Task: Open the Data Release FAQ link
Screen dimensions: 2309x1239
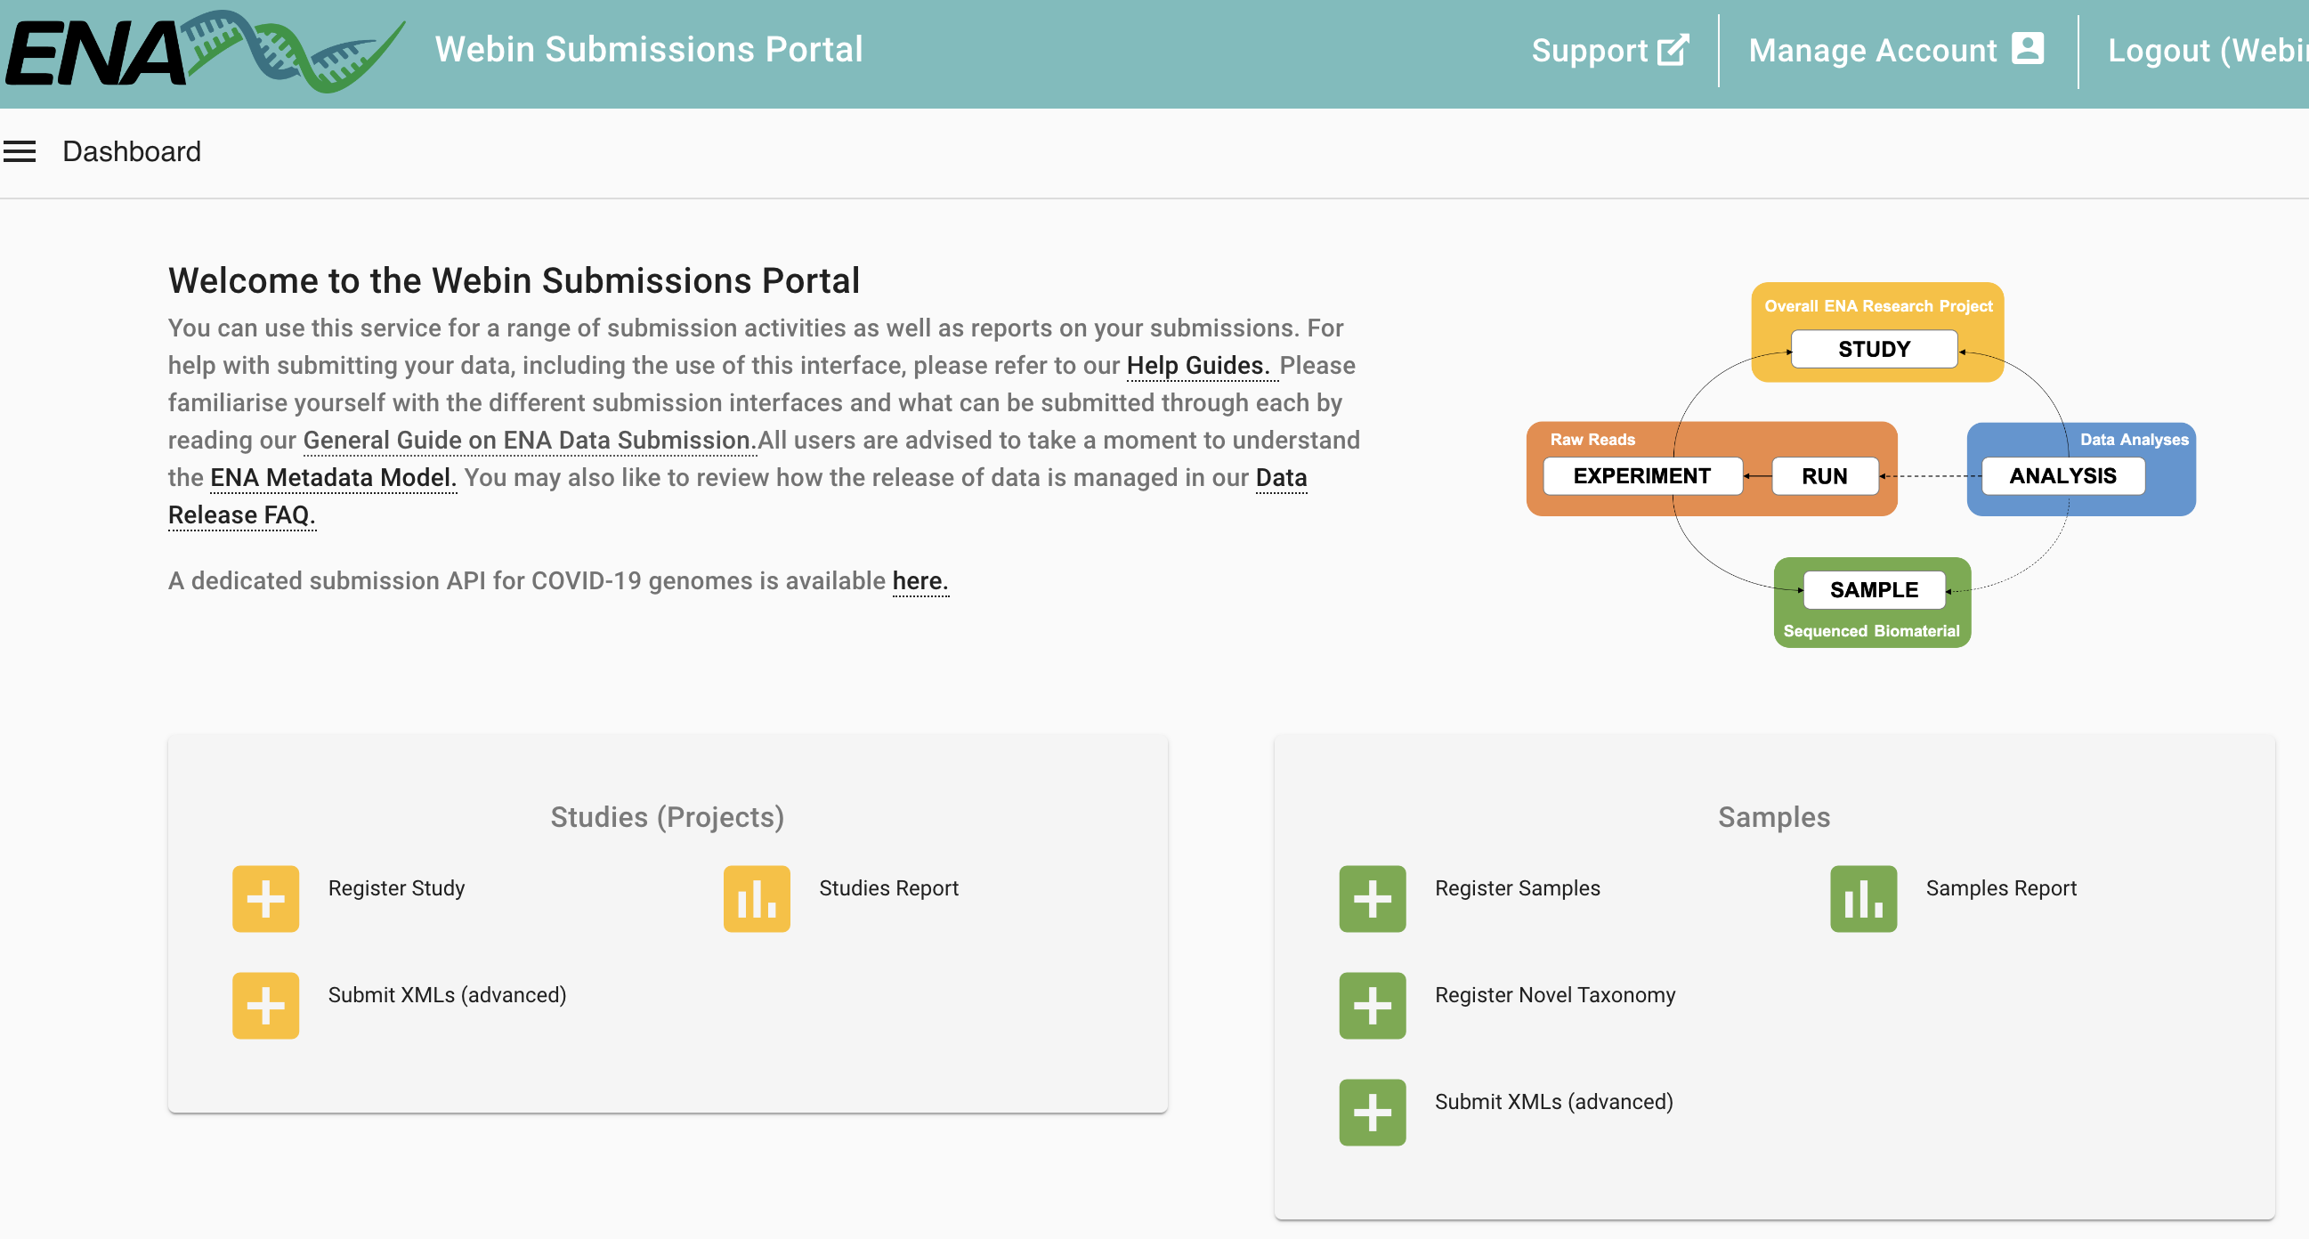Action: coord(241,515)
